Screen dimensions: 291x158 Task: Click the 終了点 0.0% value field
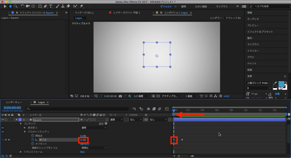pos(83,140)
